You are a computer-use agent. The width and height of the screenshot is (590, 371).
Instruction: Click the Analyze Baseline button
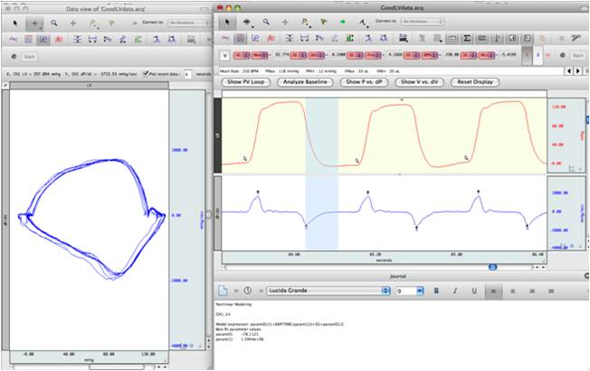(x=305, y=82)
